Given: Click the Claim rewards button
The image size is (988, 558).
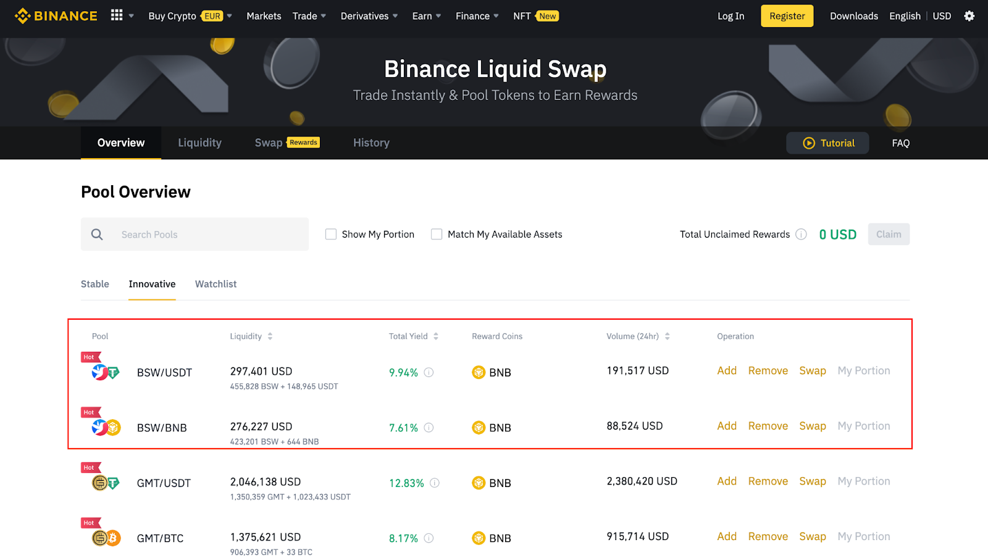Looking at the screenshot, I should (x=889, y=234).
